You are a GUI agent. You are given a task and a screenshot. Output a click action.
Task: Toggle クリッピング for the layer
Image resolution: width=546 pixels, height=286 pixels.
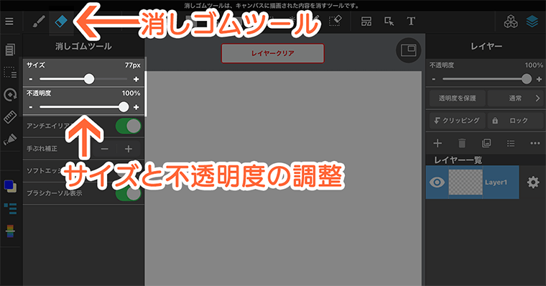[457, 121]
